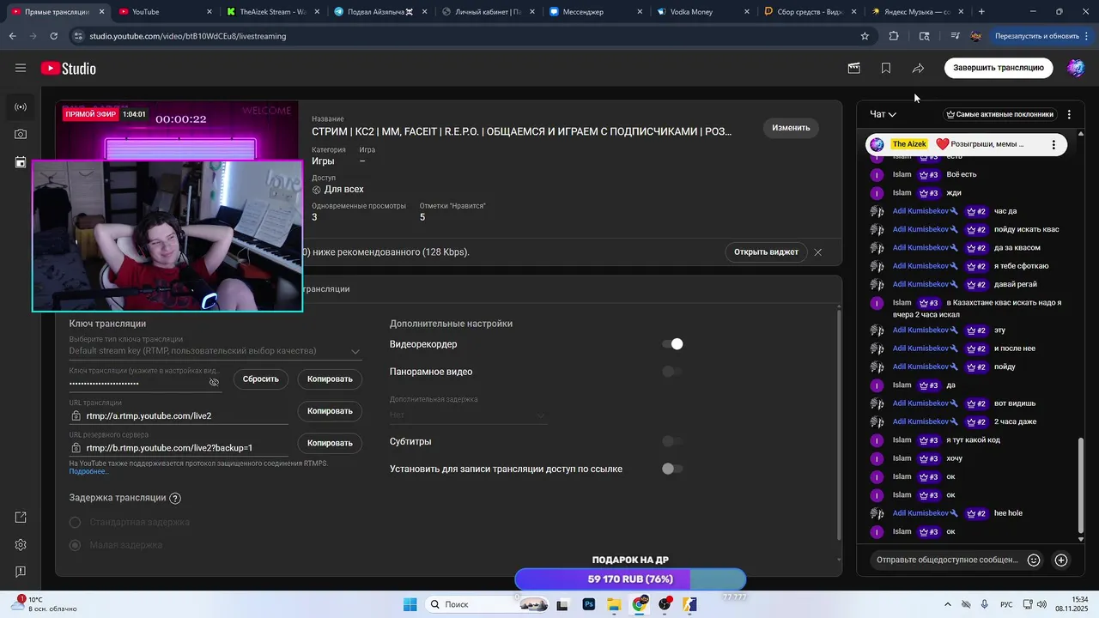
Task: Click the Chrome address bar URL
Action: [188, 36]
